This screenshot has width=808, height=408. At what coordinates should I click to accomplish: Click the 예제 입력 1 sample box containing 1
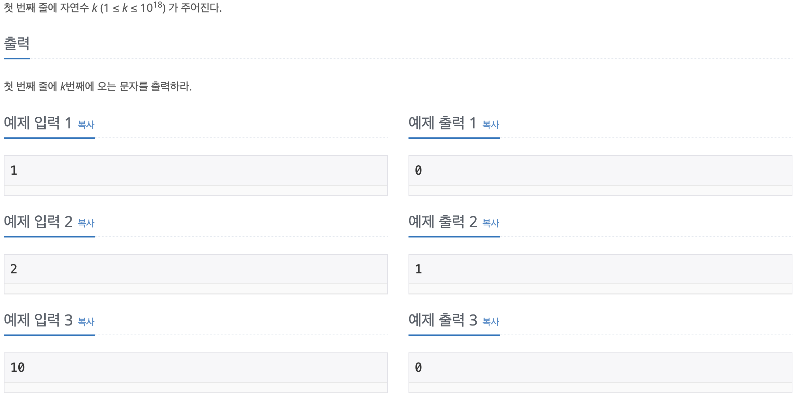[196, 175]
